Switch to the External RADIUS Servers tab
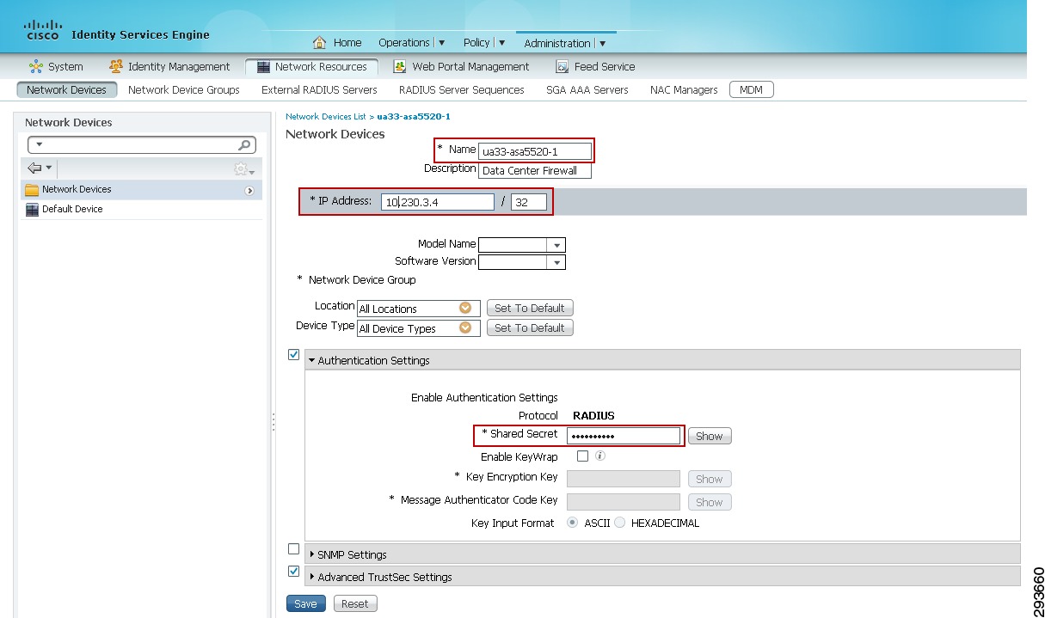The image size is (1045, 618). 319,89
